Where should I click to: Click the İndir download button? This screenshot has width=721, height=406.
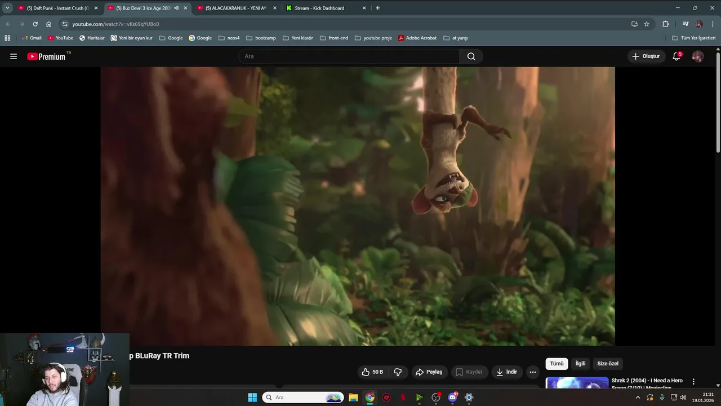click(x=506, y=372)
